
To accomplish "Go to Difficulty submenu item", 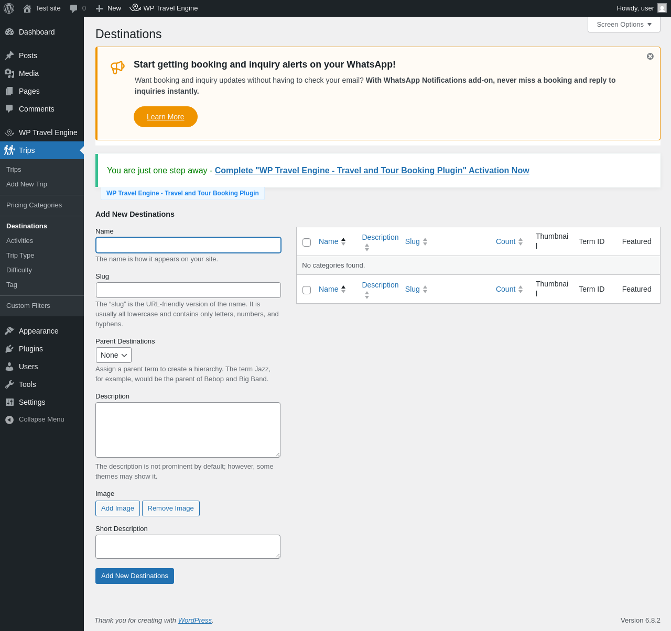I will [x=19, y=270].
